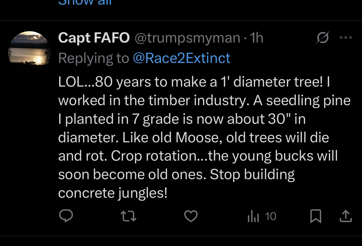
Task: Open the @Race2Extinct mention link
Action: (x=181, y=58)
